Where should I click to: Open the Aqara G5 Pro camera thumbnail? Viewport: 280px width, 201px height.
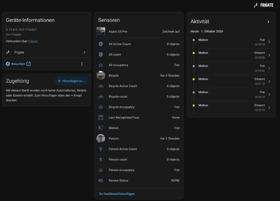(101, 32)
